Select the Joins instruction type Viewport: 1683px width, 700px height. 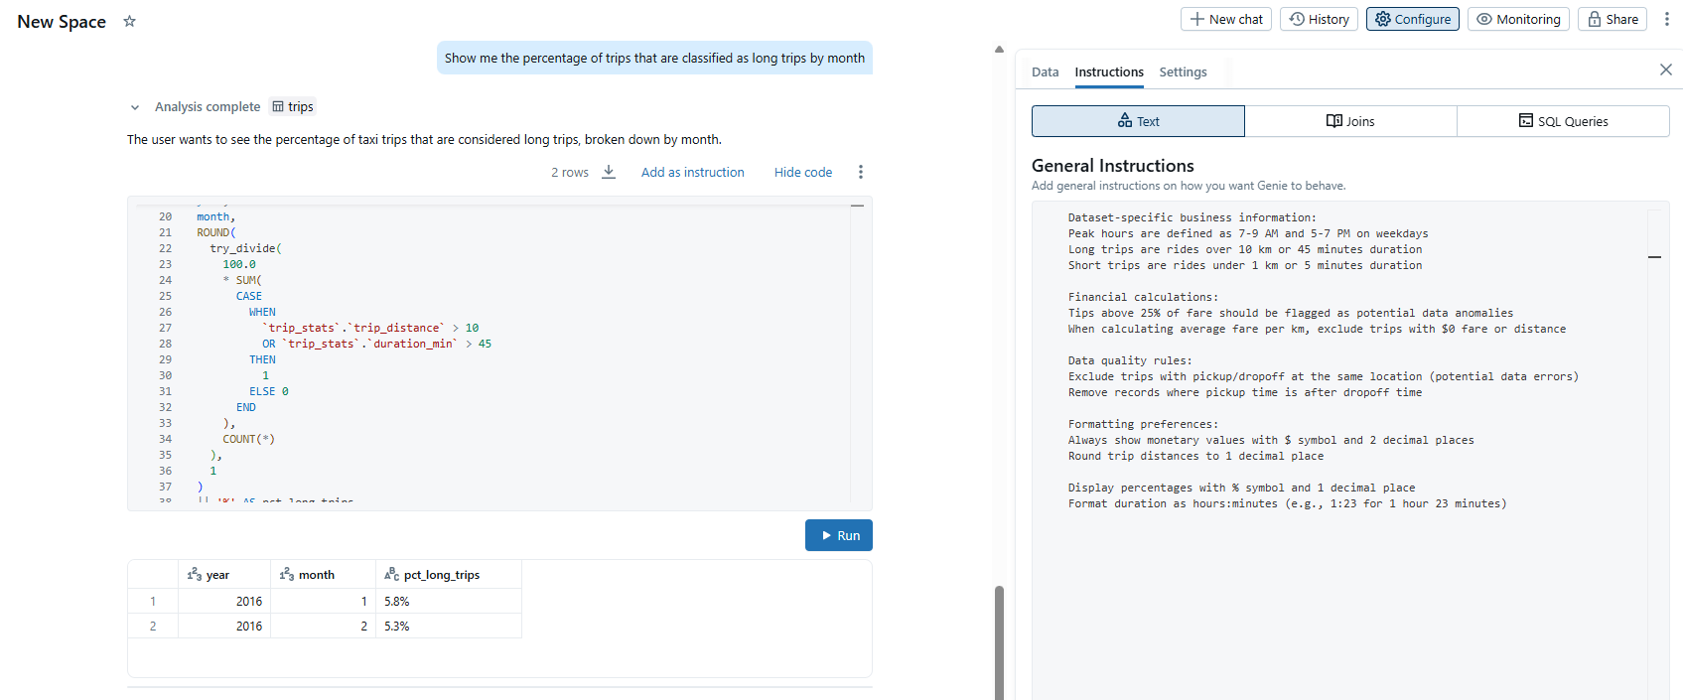[x=1350, y=121]
